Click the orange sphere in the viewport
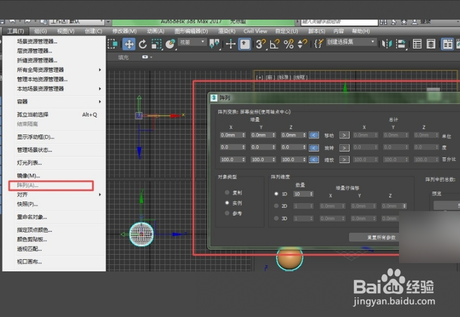Image resolution: width=460 pixels, height=317 pixels. 290,259
